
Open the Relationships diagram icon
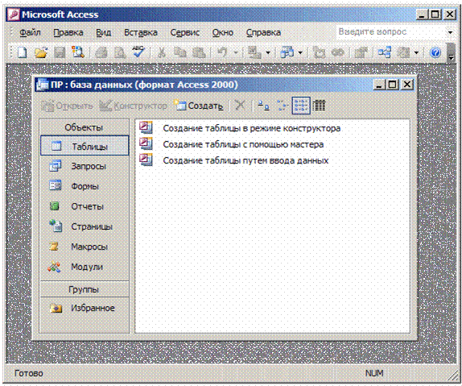pos(385,53)
